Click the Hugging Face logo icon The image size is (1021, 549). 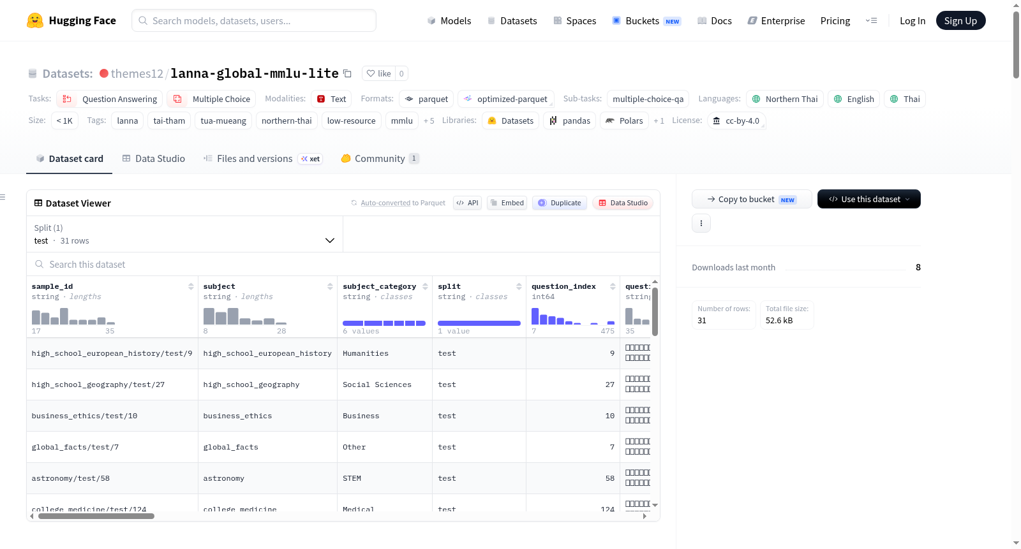coord(35,20)
